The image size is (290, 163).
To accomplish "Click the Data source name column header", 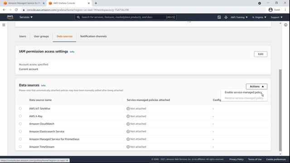I will (40, 100).
